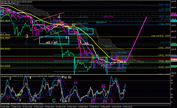Click the 100 level on indicator scale
177x108 pixels.
point(172,76)
